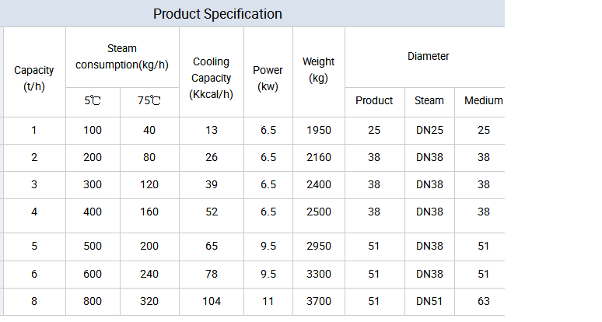Click the 75℃ sub-column header

pyautogui.click(x=149, y=100)
